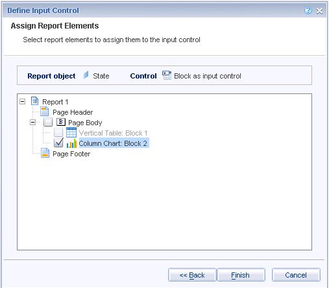Click the Block as input control icon
This screenshot has width=329, height=288.
(167, 75)
